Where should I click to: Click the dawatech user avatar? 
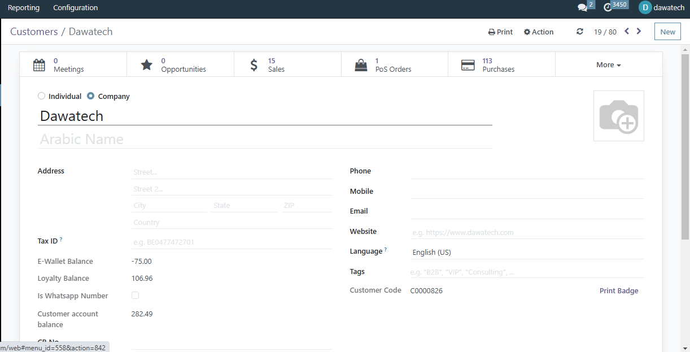click(645, 7)
